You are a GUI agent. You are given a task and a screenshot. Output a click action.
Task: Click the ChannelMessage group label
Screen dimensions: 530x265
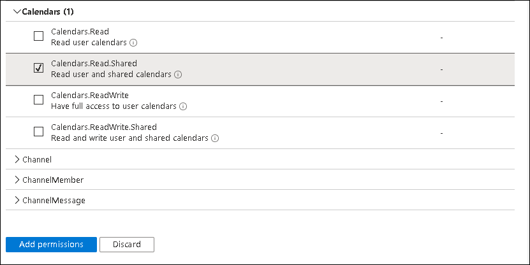click(x=54, y=200)
